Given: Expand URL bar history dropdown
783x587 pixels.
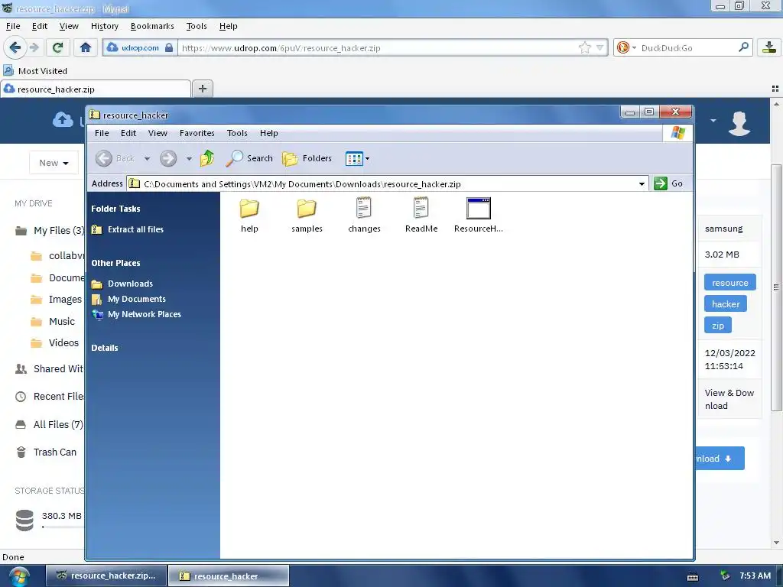Looking at the screenshot, I should tap(599, 48).
